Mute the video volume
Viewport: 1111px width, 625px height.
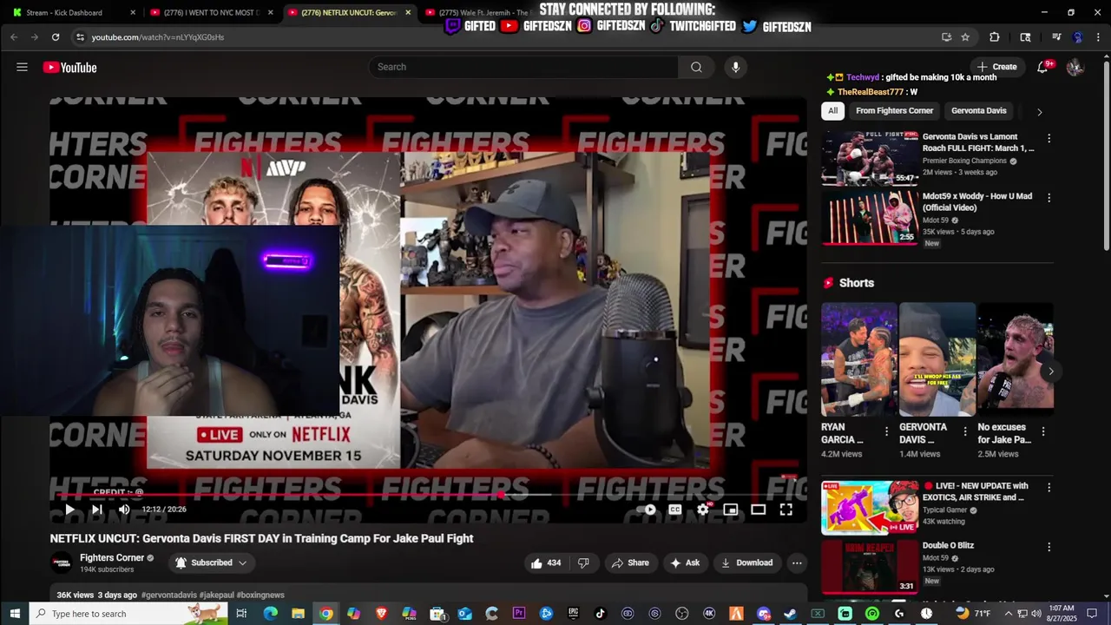pos(124,510)
